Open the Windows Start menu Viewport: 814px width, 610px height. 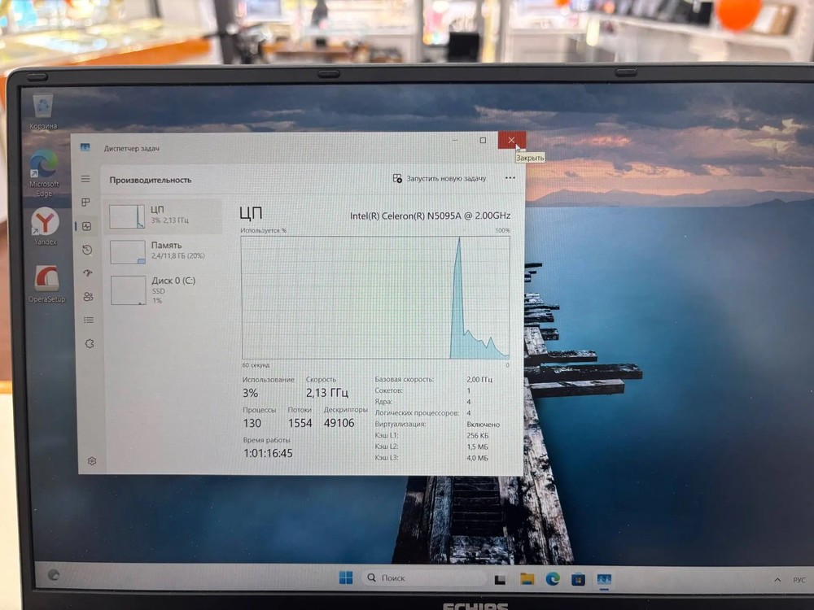pyautogui.click(x=346, y=577)
